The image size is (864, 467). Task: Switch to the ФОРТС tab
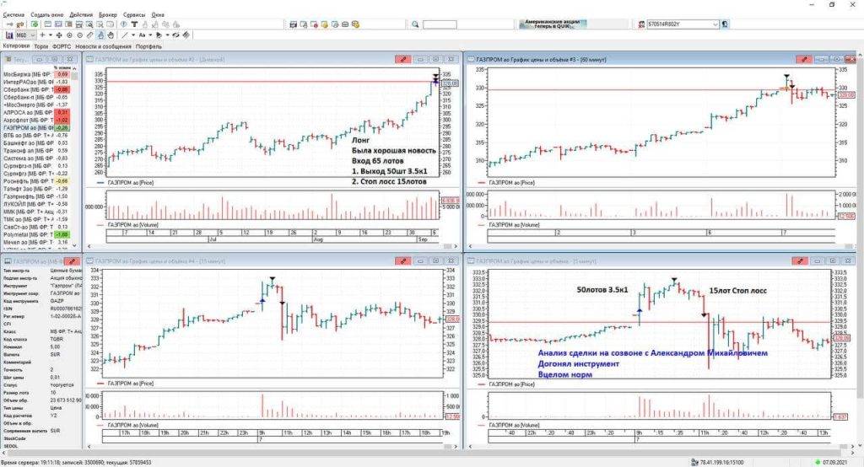62,46
